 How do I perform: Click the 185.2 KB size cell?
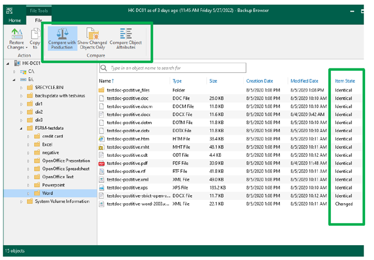(217, 188)
